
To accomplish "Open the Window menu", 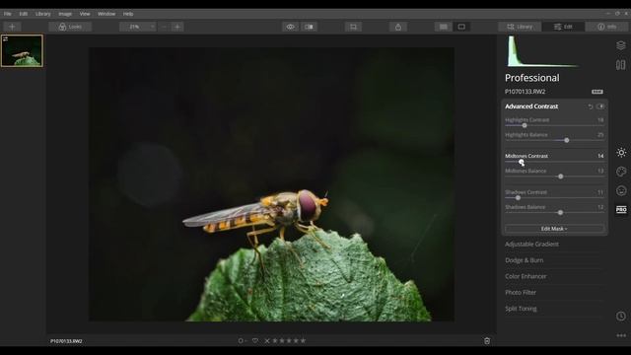I will [106, 14].
